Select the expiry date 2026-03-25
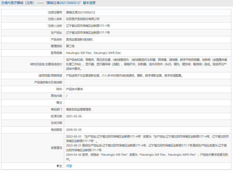 pos(74,130)
